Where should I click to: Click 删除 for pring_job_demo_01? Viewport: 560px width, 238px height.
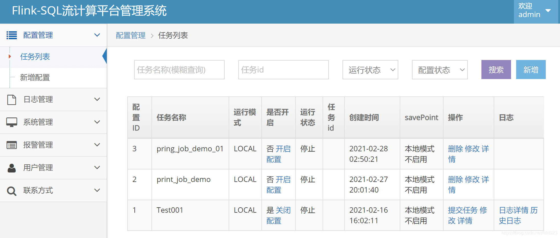tap(456, 149)
